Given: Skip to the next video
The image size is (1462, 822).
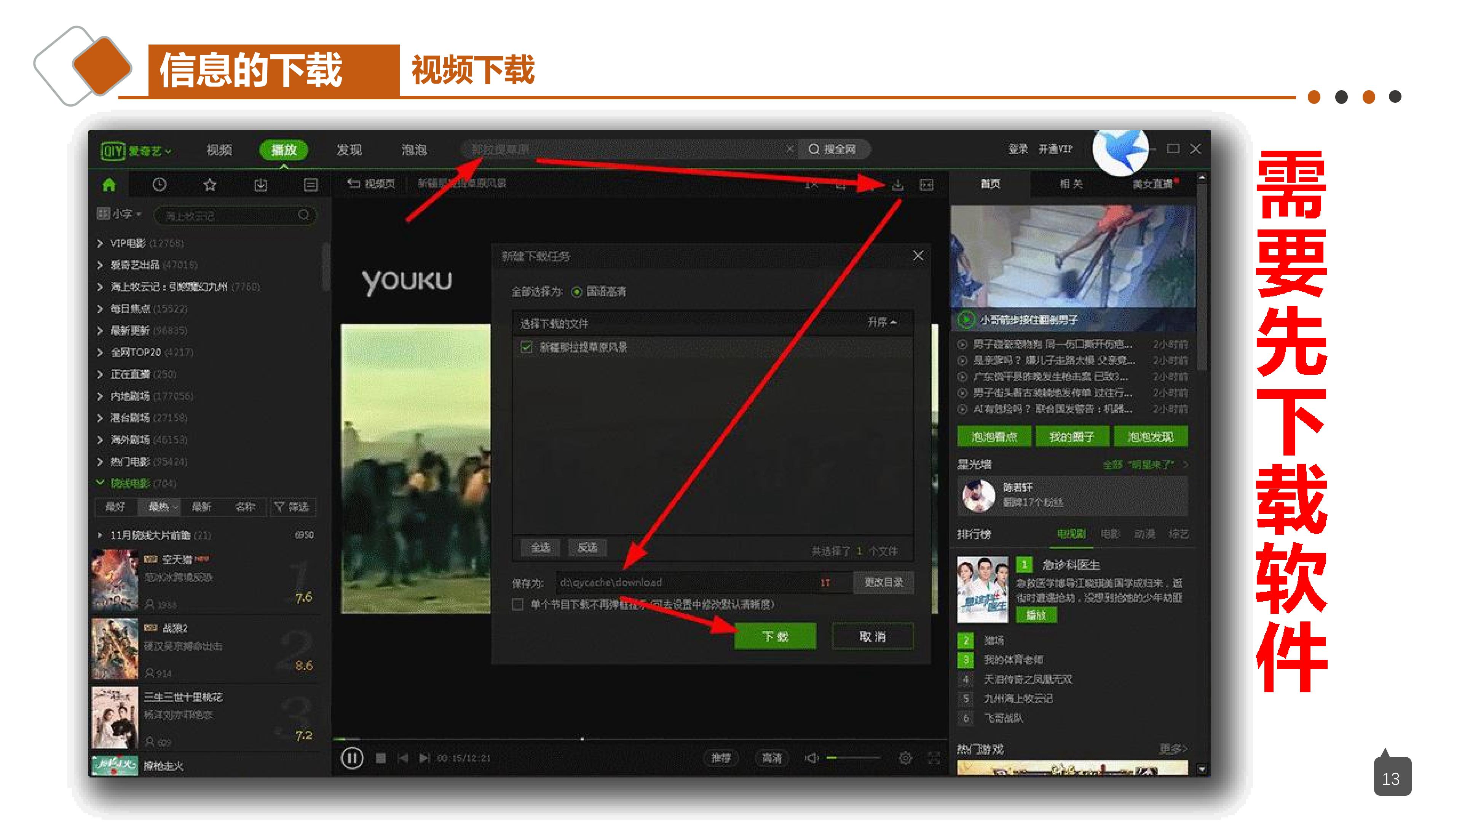Looking at the screenshot, I should (x=424, y=758).
